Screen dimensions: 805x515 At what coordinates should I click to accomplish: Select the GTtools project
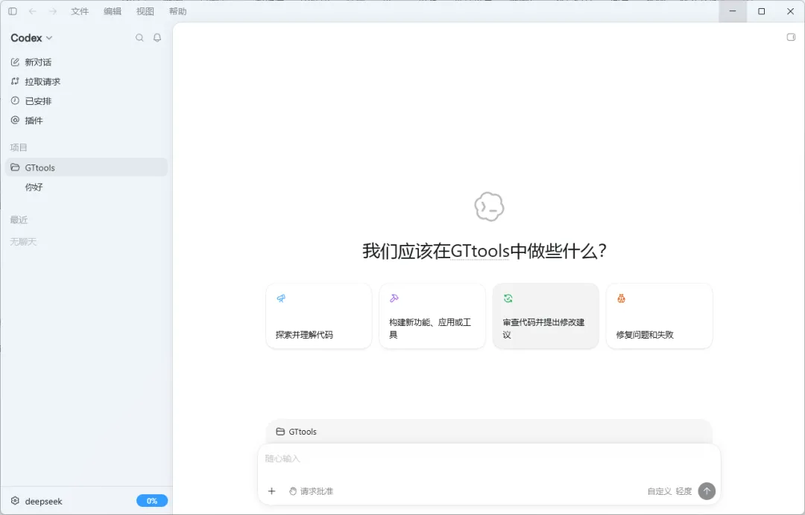click(x=86, y=167)
